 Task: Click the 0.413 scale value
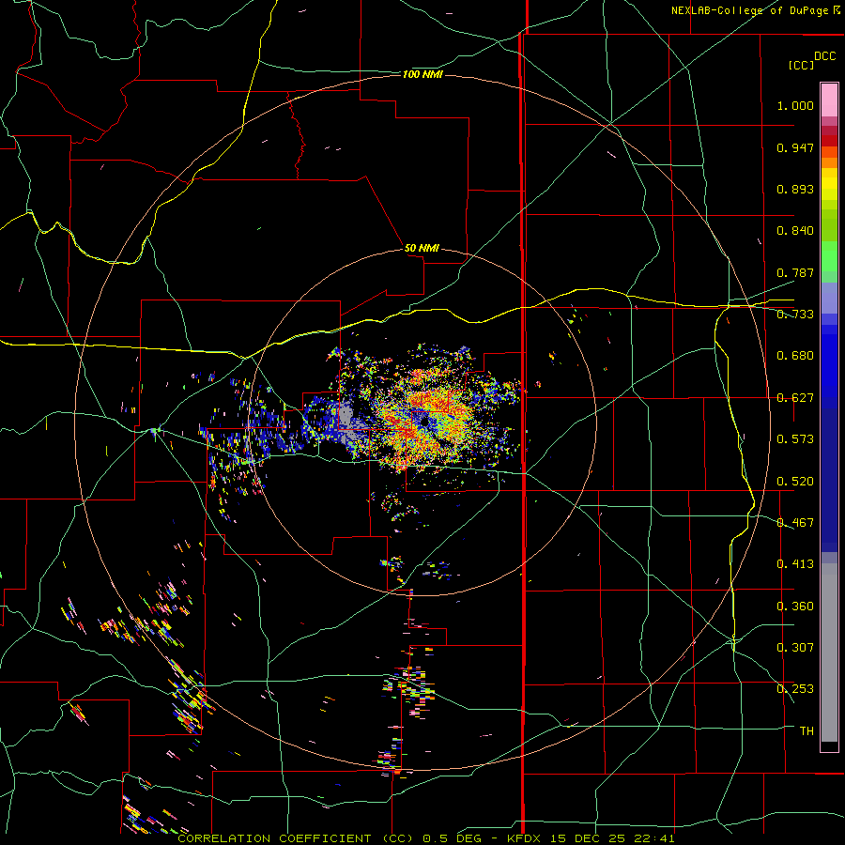click(795, 563)
